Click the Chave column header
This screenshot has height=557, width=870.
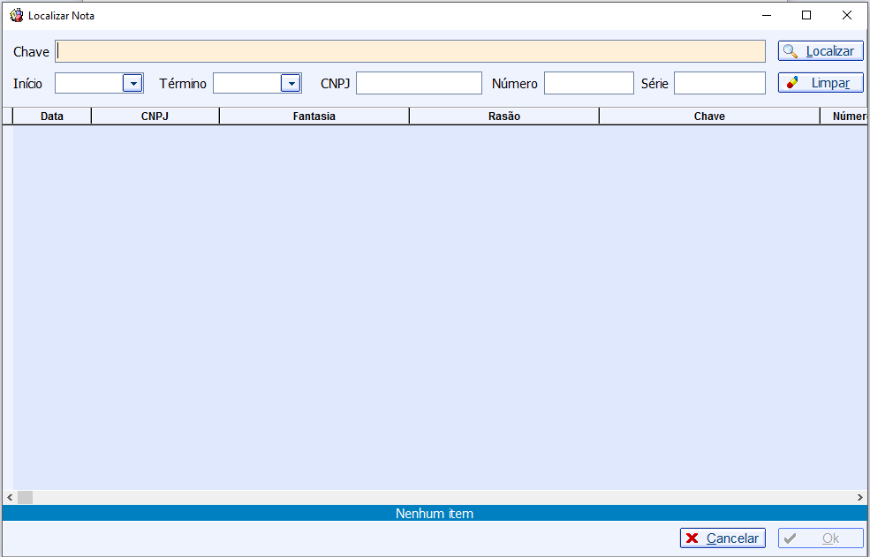pos(709,116)
